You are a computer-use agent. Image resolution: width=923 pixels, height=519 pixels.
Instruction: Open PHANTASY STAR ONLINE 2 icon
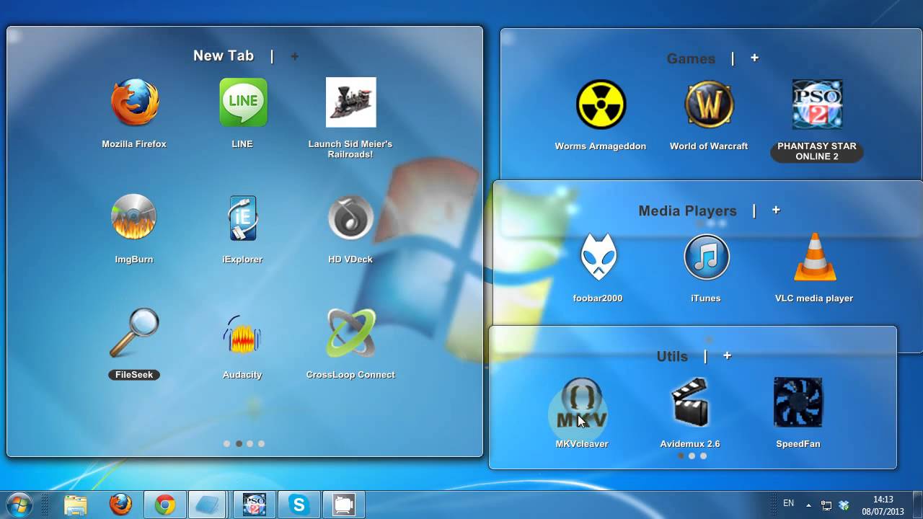point(817,105)
